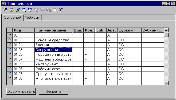Click the row icon for account 01.06
176x100 pixels.
point(10,69)
